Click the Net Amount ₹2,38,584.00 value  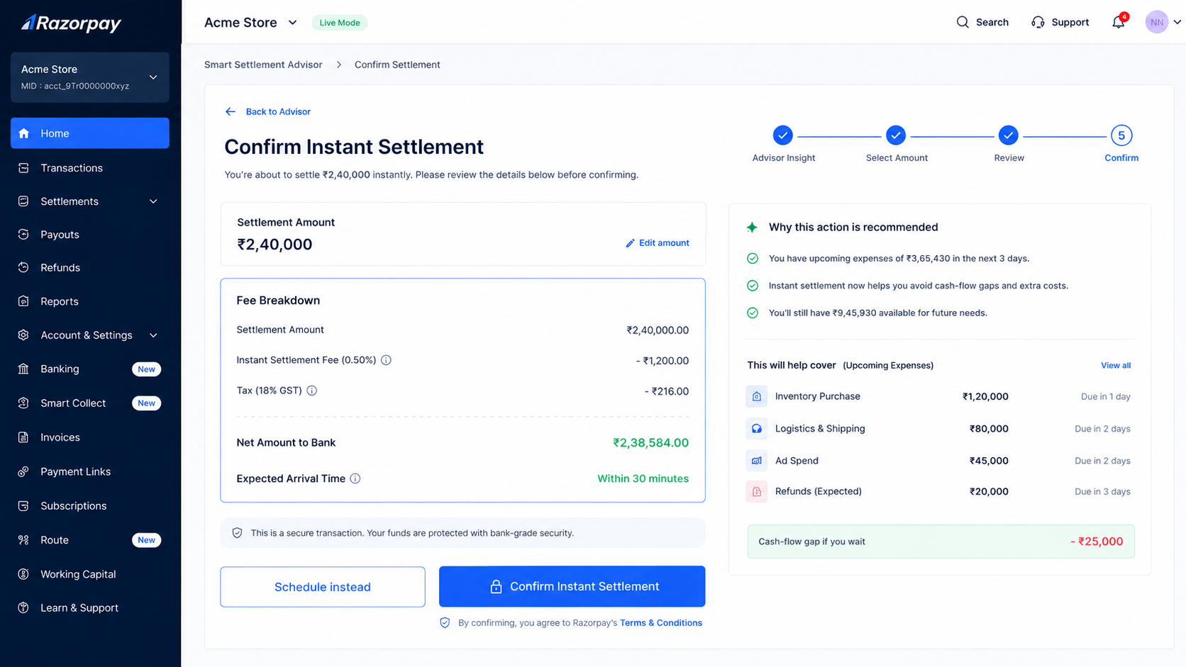pos(650,443)
